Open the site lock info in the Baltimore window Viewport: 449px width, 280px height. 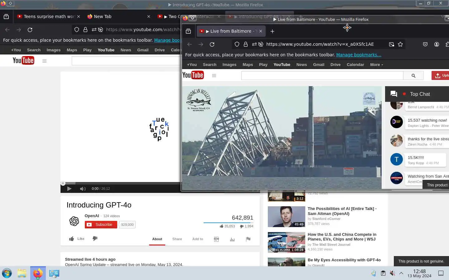[x=246, y=44]
